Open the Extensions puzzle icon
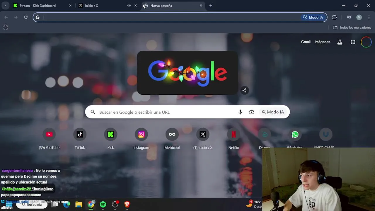 335,17
